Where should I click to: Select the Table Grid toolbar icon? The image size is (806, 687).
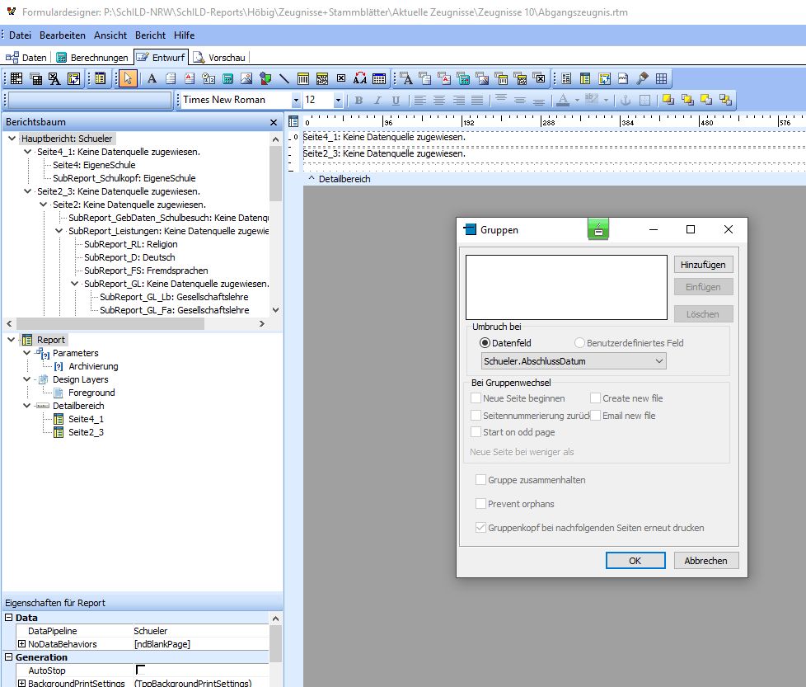pos(379,78)
